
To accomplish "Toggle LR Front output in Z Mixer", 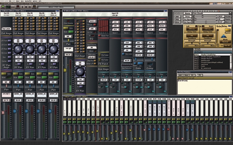I will [9, 40].
